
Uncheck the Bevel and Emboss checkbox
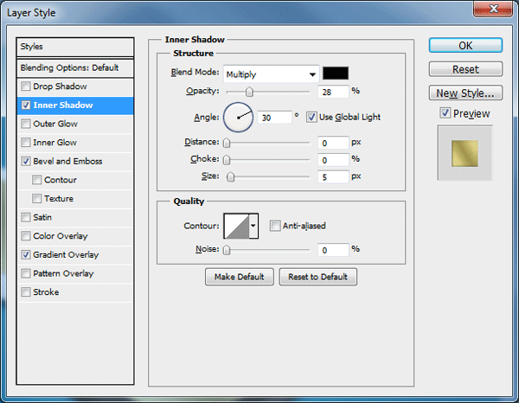point(26,161)
